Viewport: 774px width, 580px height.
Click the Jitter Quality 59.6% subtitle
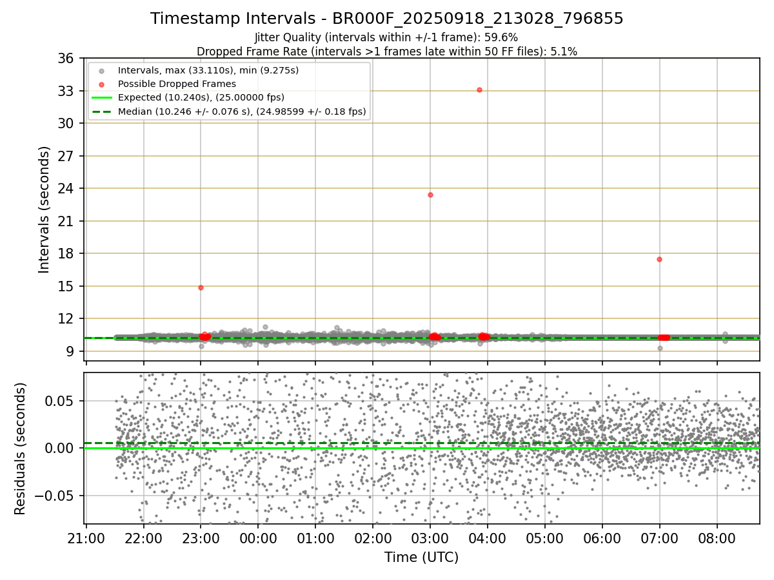[386, 38]
